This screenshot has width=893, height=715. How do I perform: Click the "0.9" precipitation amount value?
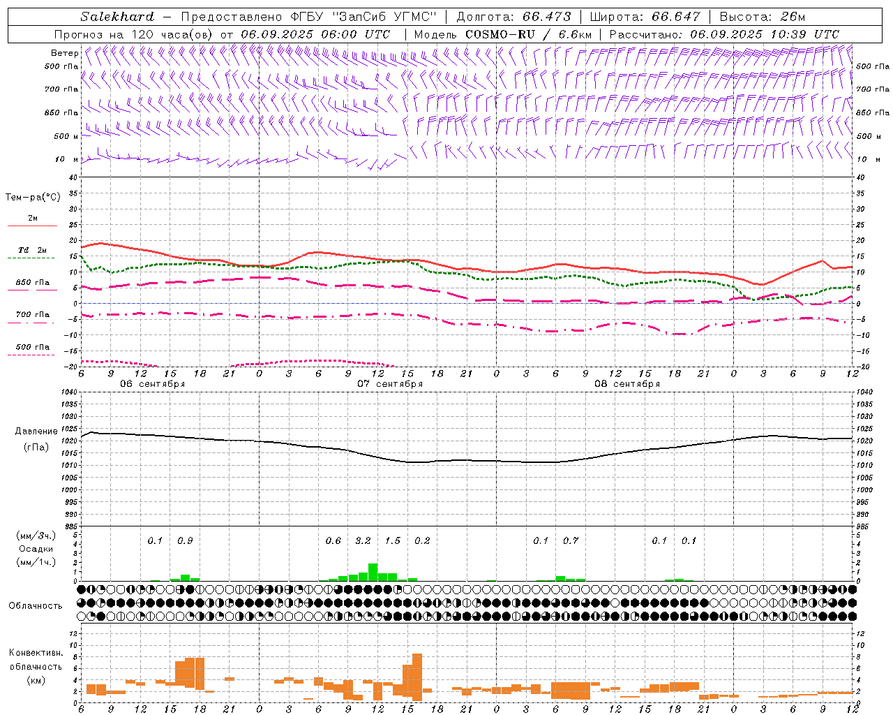click(x=185, y=540)
